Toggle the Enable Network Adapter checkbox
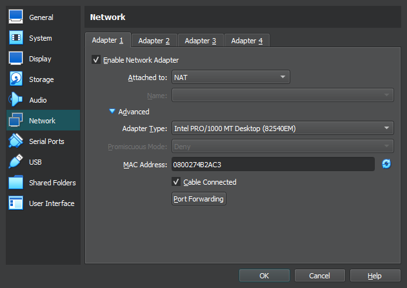The image size is (407, 288). [96, 60]
